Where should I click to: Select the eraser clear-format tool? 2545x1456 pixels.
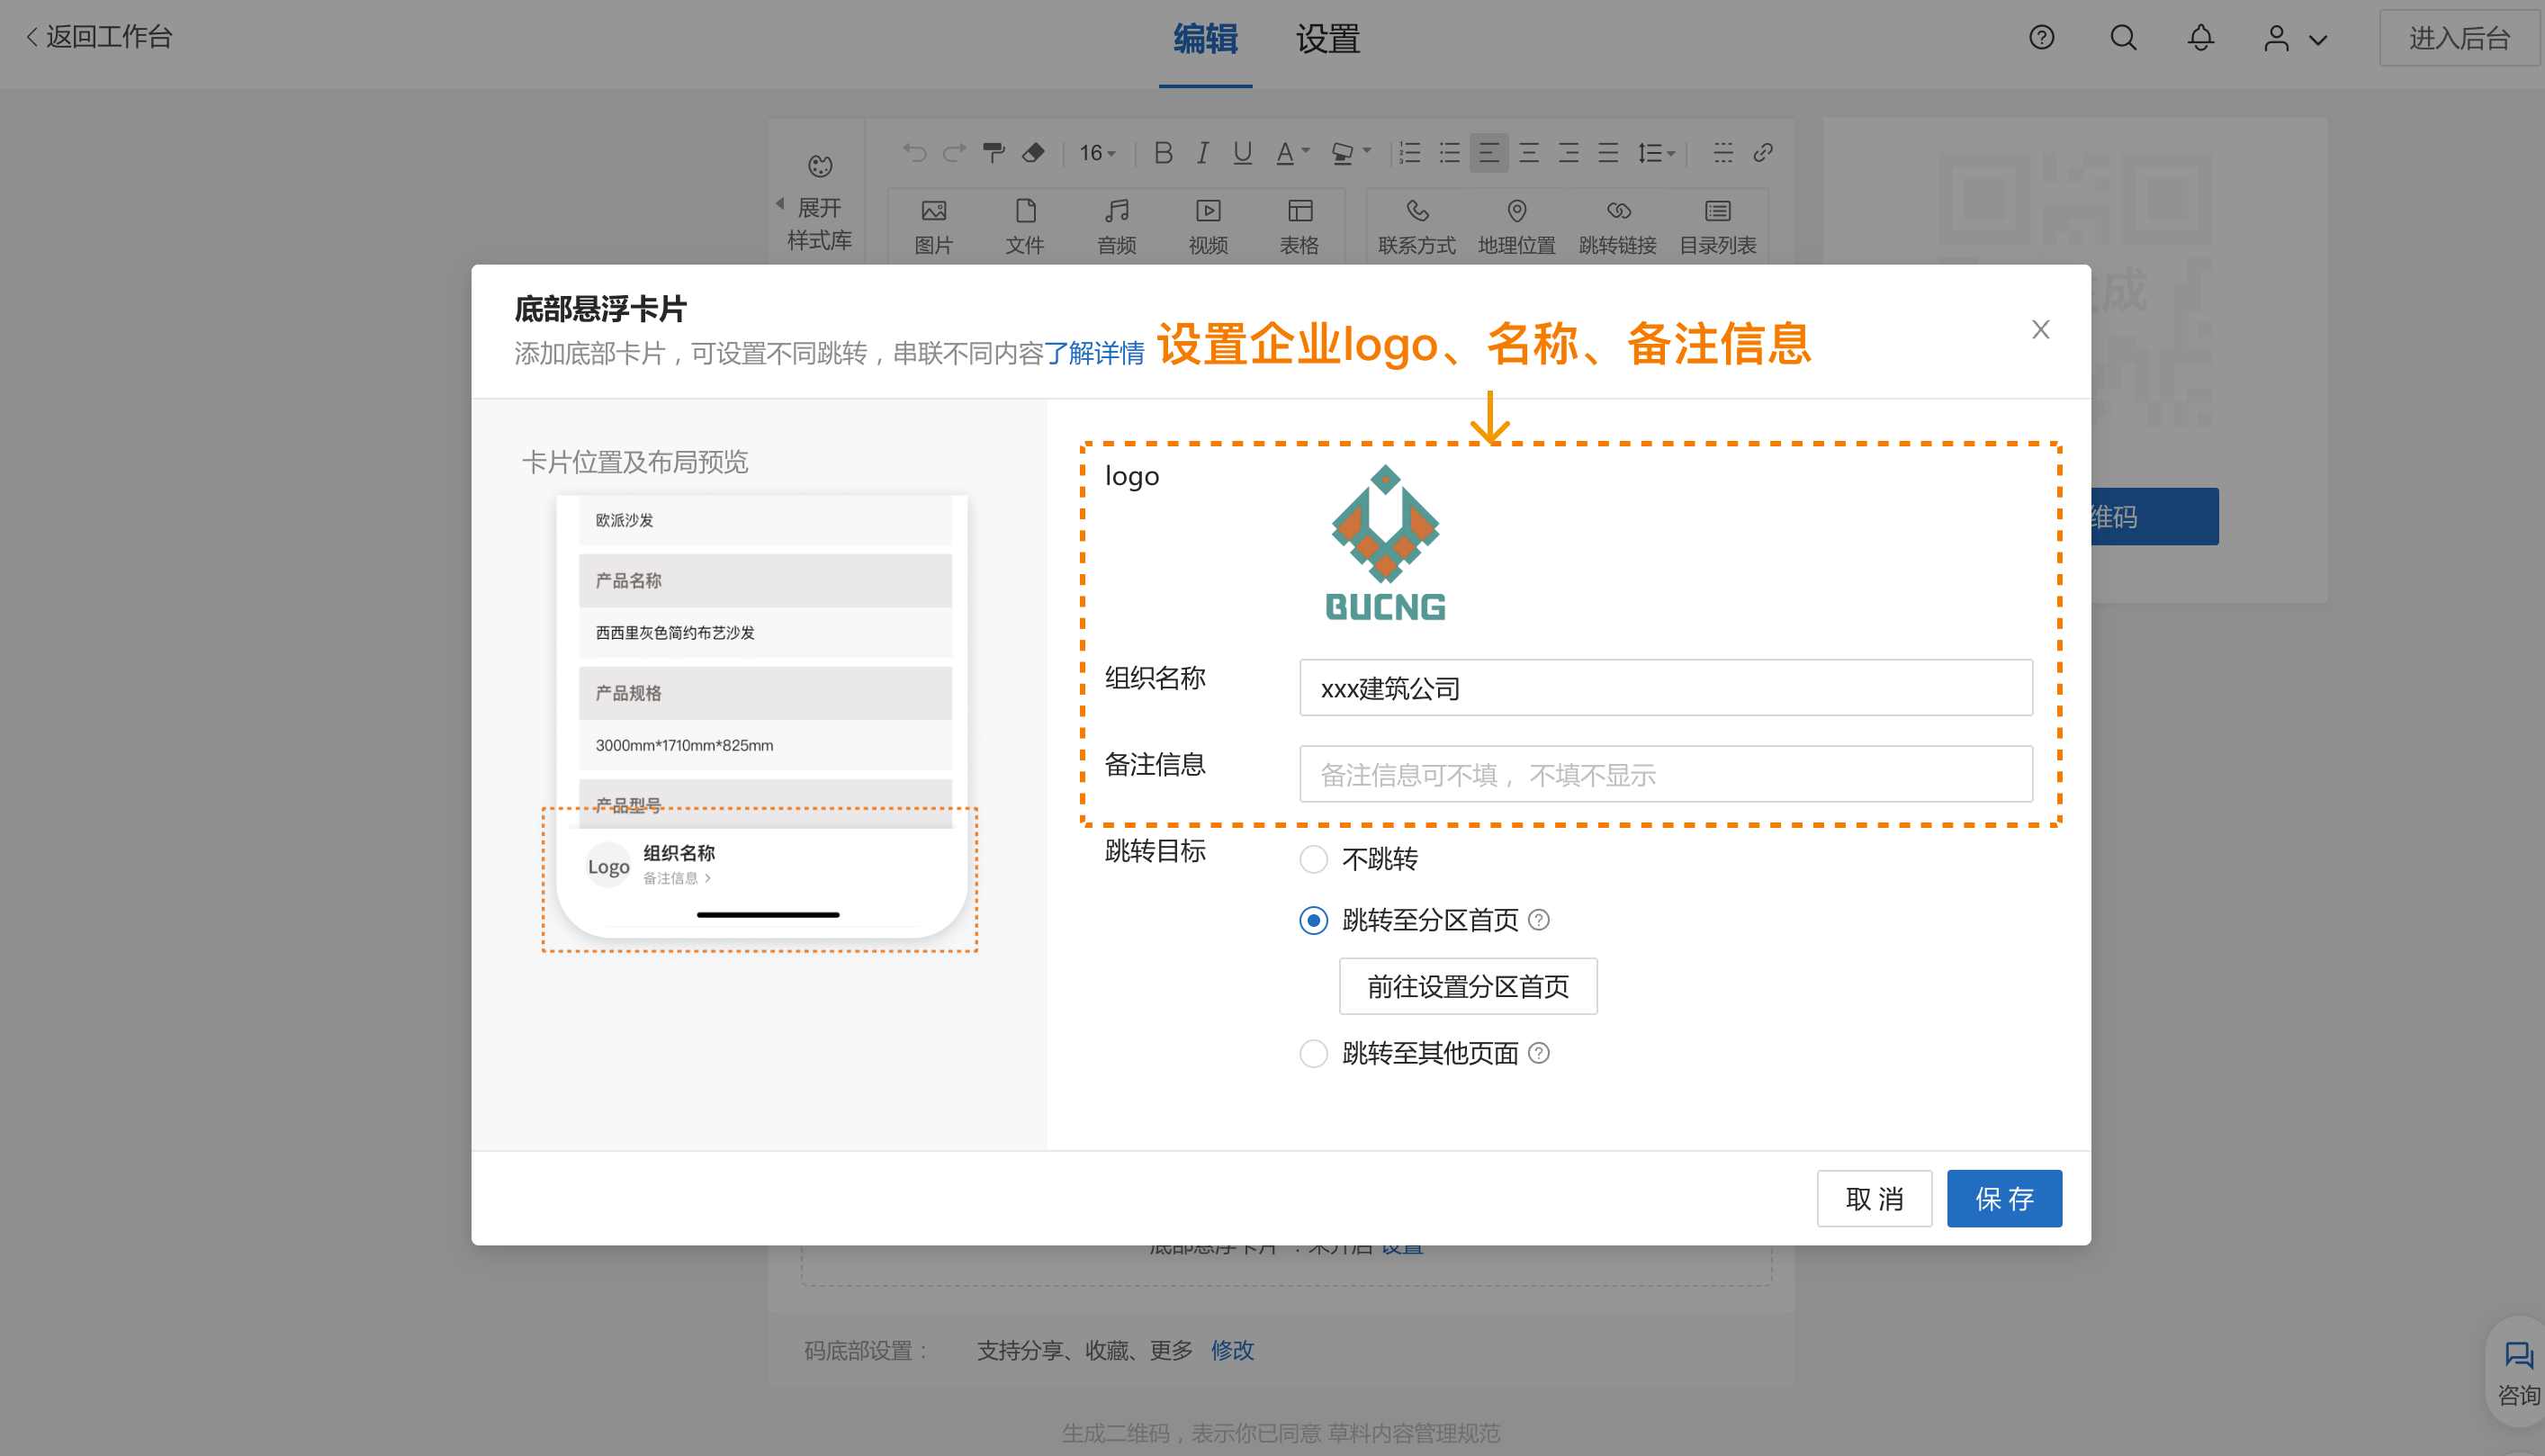1033,152
